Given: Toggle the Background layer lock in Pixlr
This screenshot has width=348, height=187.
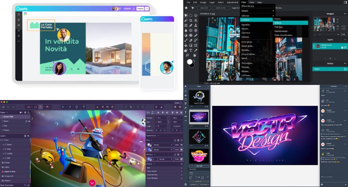Looking at the screenshot, I should coord(342,47).
